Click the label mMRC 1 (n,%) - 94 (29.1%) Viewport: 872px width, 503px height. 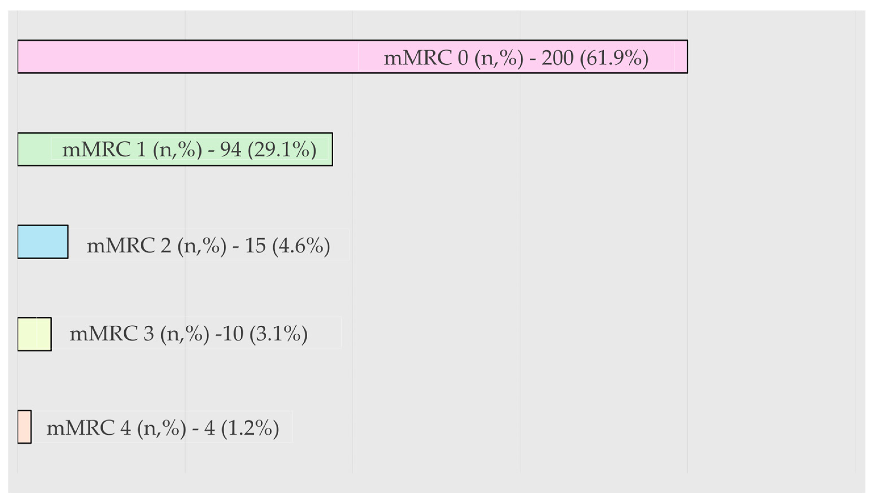(x=189, y=150)
